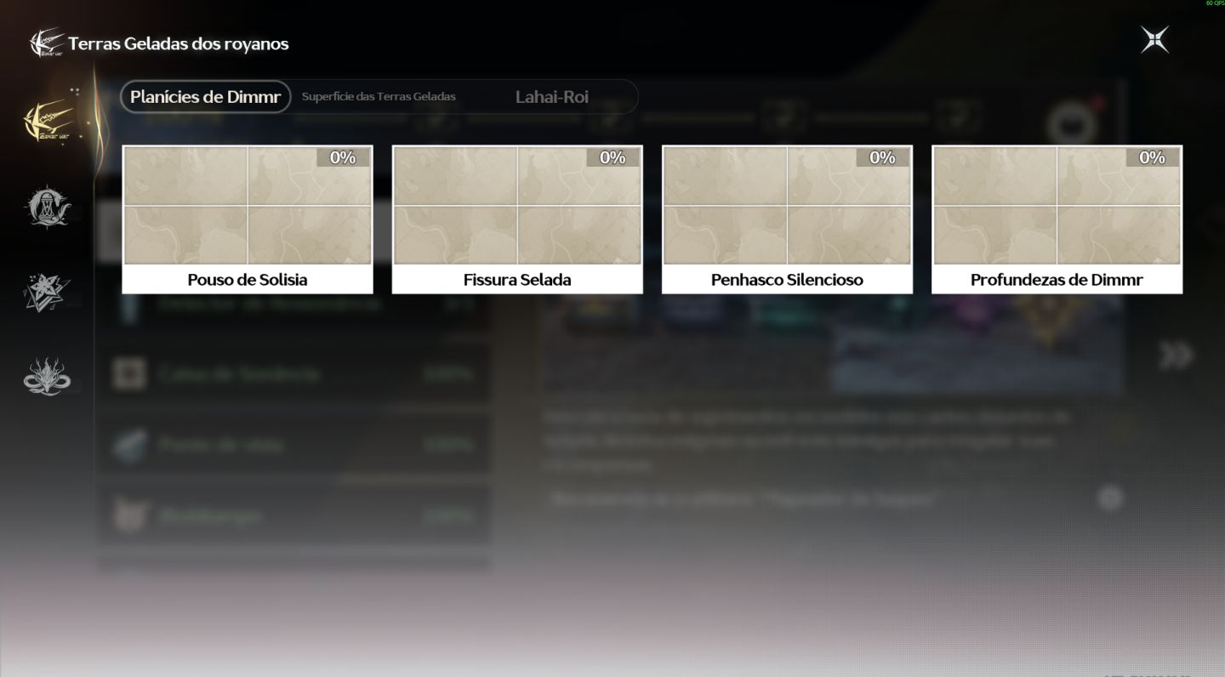Open the Profundezas de Dimmr map thumbnail
Viewport: 1225px width, 677px height.
[1057, 205]
